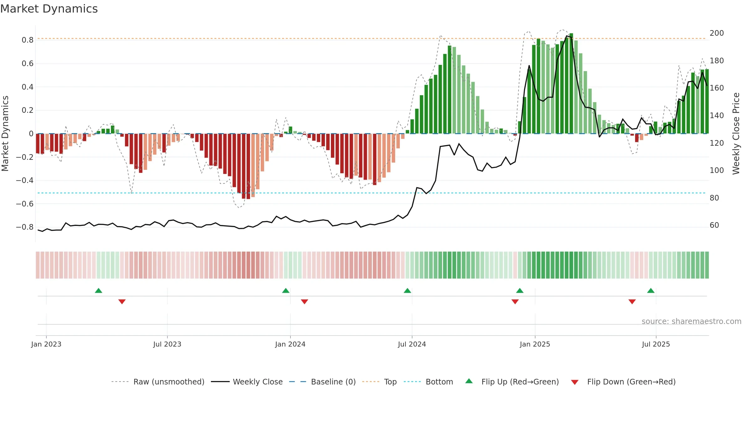
Task: Click the blue dashed Baseline line sample in the legend
Action: pyautogui.click(x=298, y=382)
